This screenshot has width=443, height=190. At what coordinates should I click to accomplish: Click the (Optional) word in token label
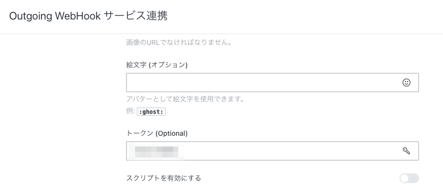(x=171, y=133)
